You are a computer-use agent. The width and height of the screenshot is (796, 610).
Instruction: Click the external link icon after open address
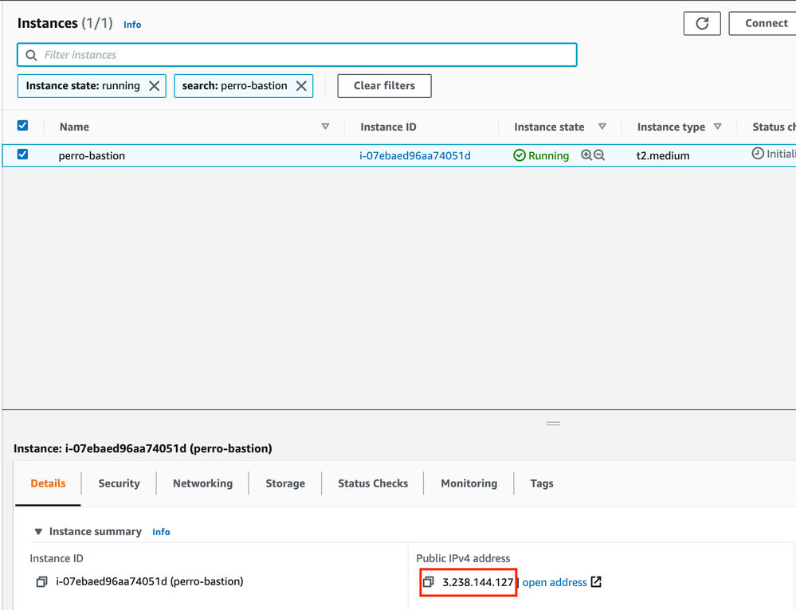(x=596, y=581)
